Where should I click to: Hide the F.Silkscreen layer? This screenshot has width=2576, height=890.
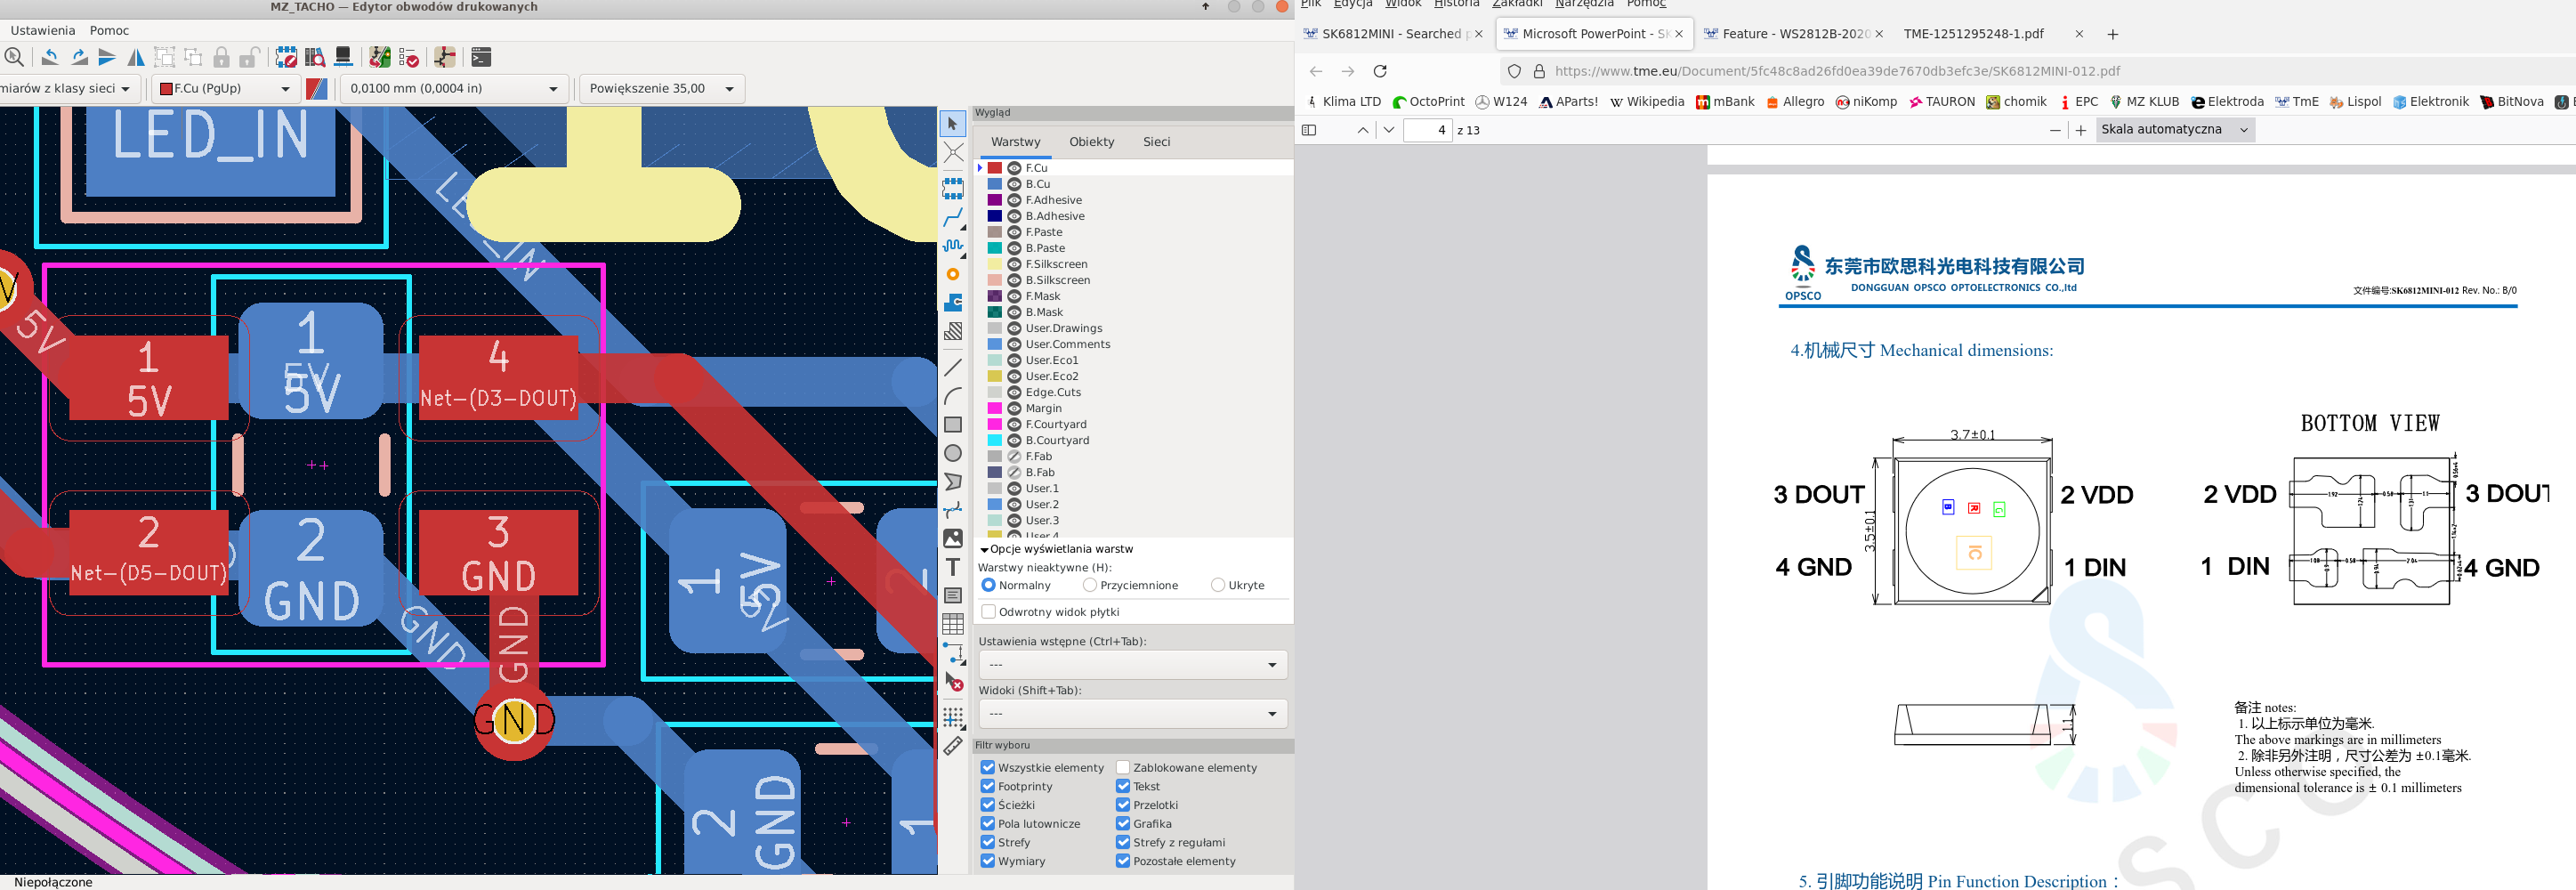pyautogui.click(x=1014, y=264)
